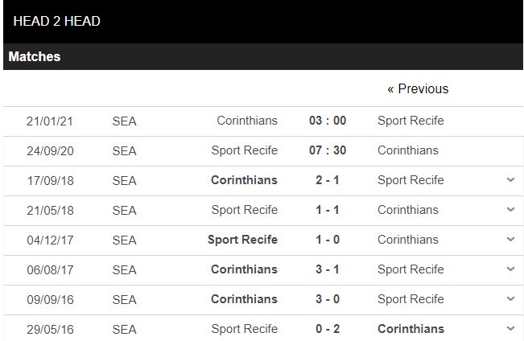
Task: Expand the 21/05/18 match row chevron
Action: point(510,210)
